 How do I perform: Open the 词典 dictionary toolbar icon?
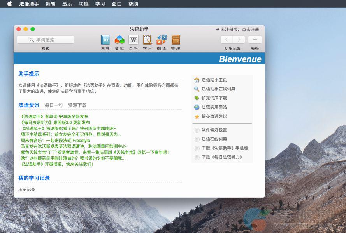point(105,40)
